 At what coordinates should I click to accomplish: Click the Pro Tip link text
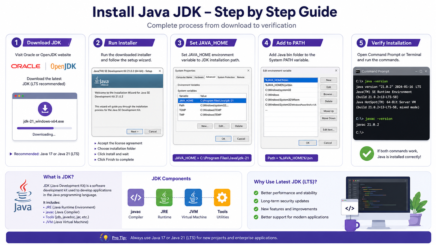point(119,238)
